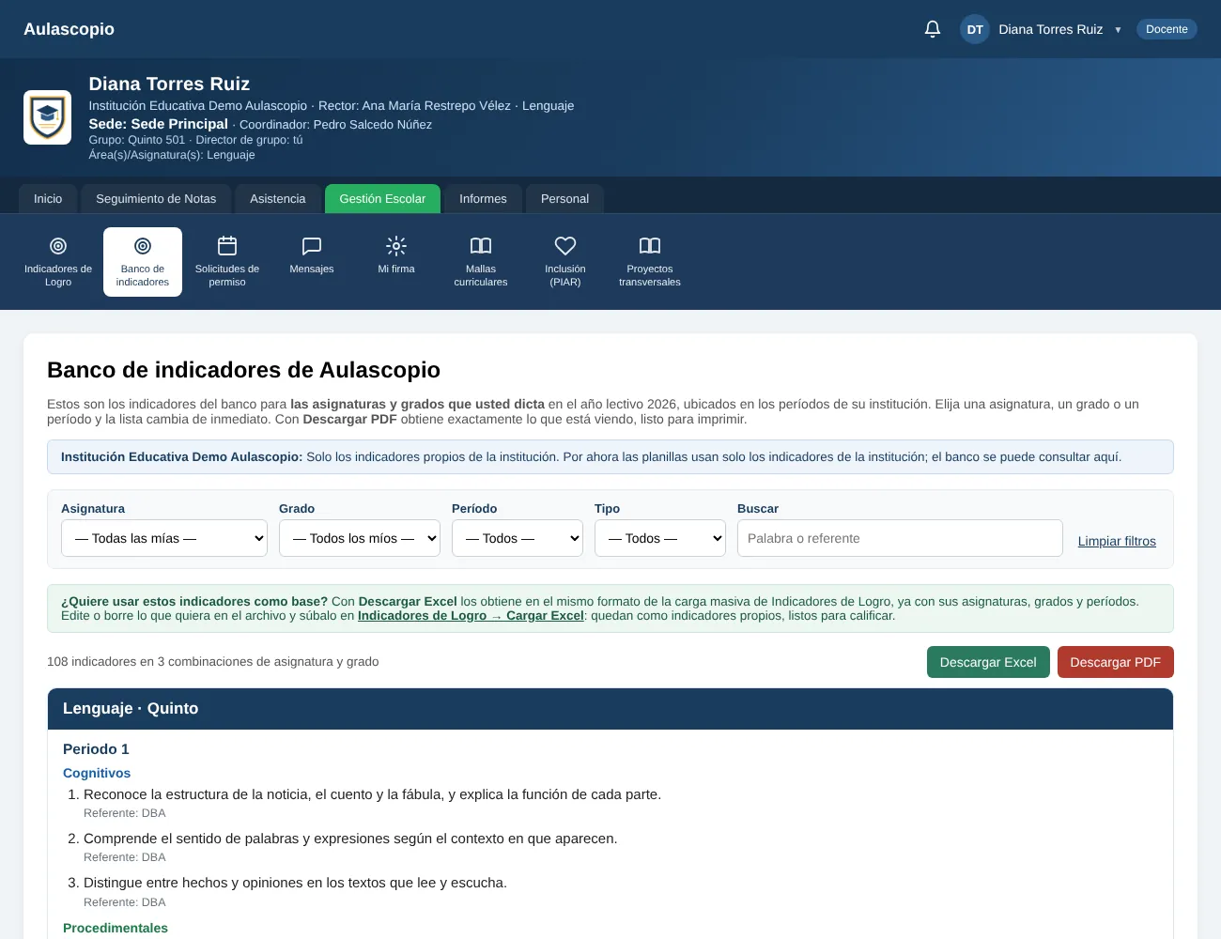Open the Tipo filter dropdown
1221x939 pixels.
pyautogui.click(x=660, y=538)
